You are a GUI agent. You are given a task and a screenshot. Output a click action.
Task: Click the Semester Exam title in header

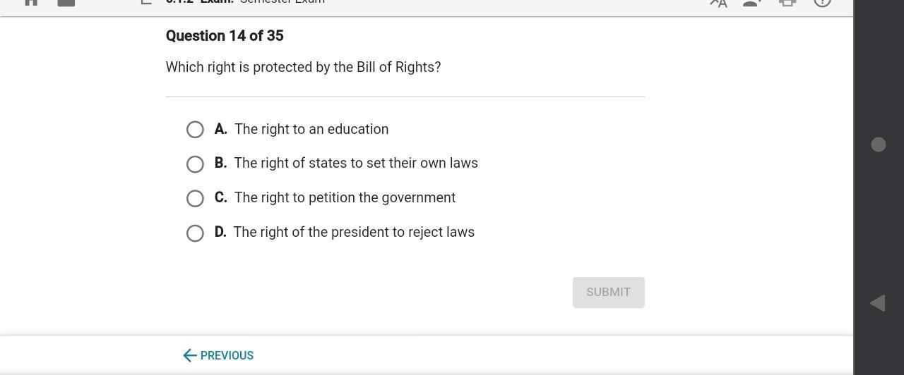282,2
